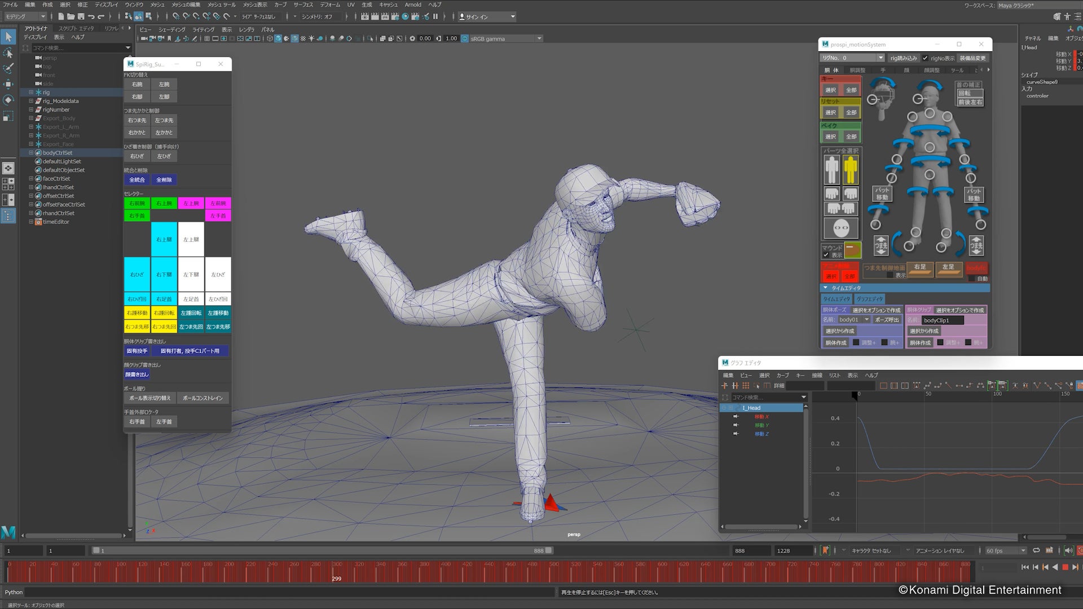Click the stop playback button
Image resolution: width=1083 pixels, height=609 pixels.
1065,567
